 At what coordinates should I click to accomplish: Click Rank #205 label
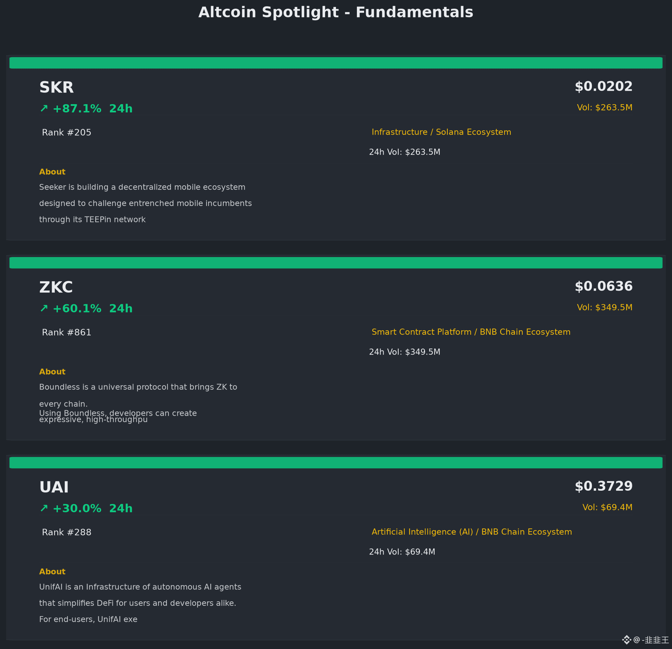click(x=66, y=132)
